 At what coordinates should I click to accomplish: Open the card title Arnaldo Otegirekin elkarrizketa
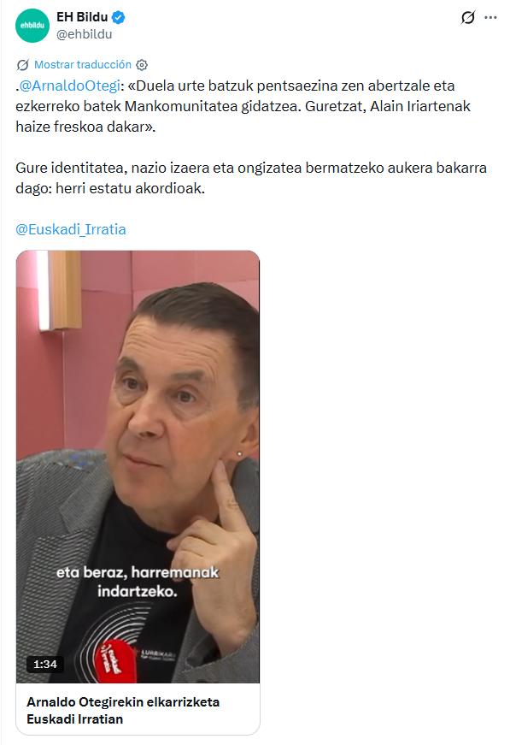pyautogui.click(x=123, y=701)
